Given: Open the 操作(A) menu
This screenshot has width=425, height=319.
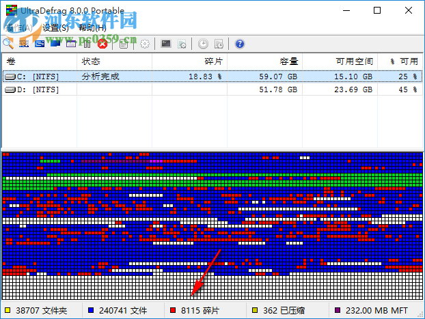Looking at the screenshot, I should tap(19, 27).
